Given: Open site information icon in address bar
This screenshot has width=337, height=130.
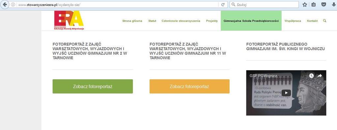Looking at the screenshot, I should click(13, 5).
